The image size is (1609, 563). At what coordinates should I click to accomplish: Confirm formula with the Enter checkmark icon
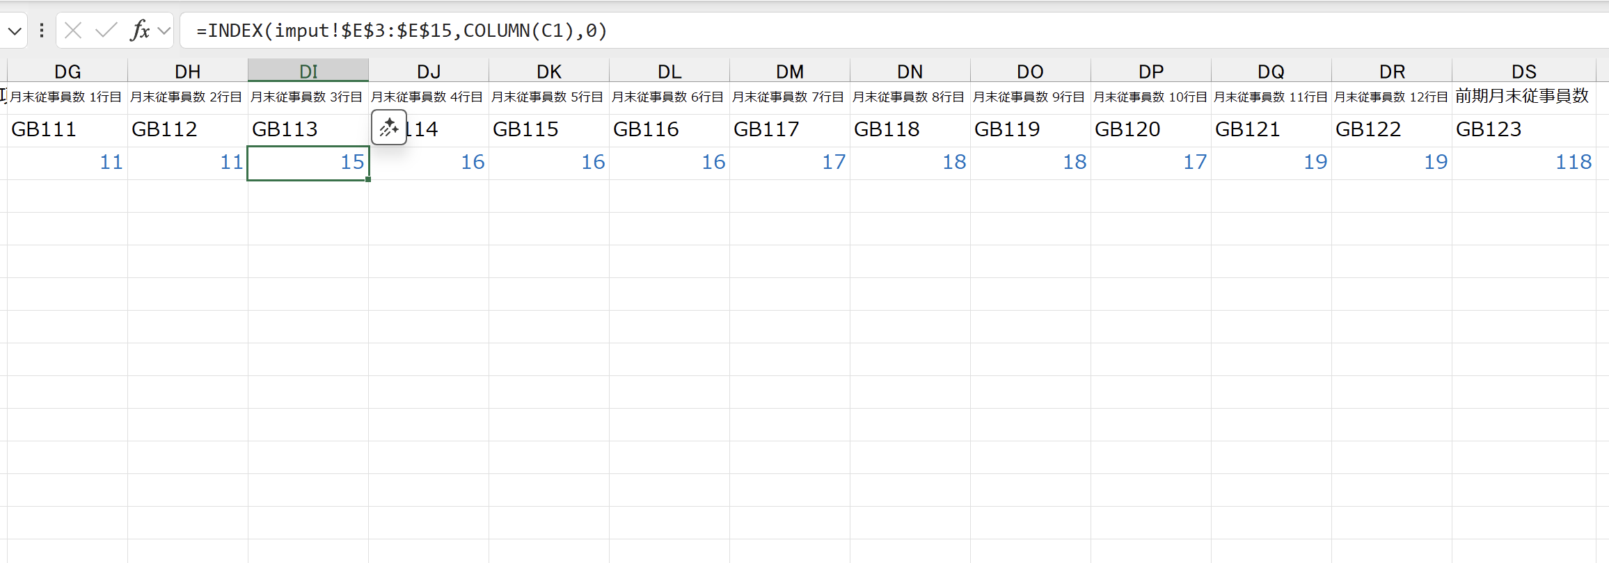click(x=106, y=31)
